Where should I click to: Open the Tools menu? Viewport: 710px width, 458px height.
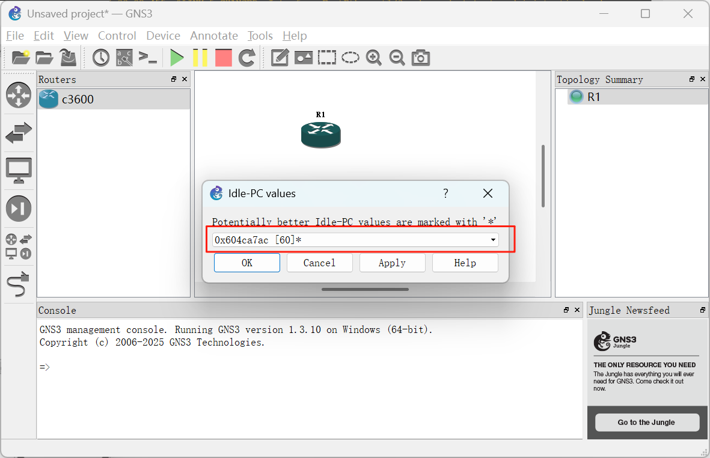click(260, 35)
